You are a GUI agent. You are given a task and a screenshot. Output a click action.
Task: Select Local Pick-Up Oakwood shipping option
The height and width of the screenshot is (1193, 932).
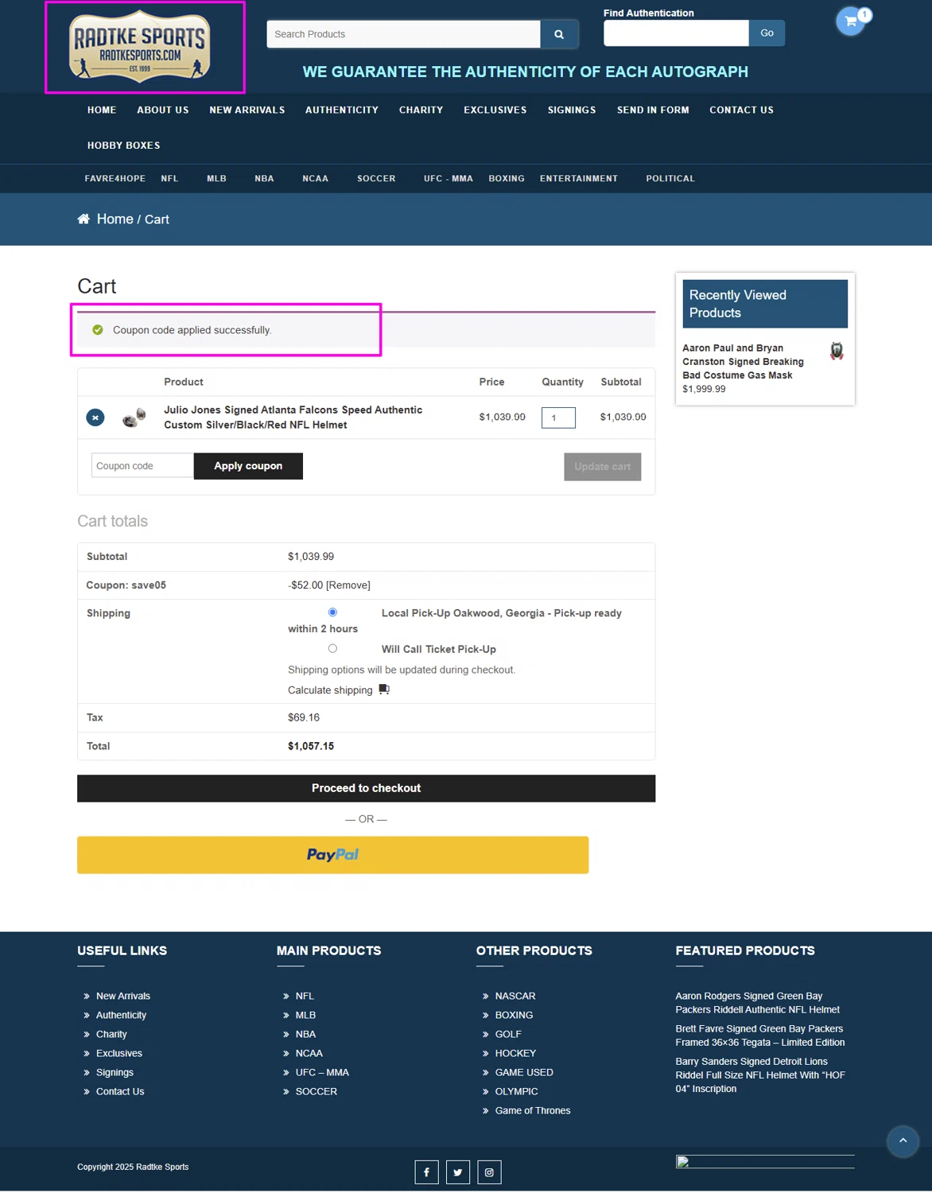(332, 612)
